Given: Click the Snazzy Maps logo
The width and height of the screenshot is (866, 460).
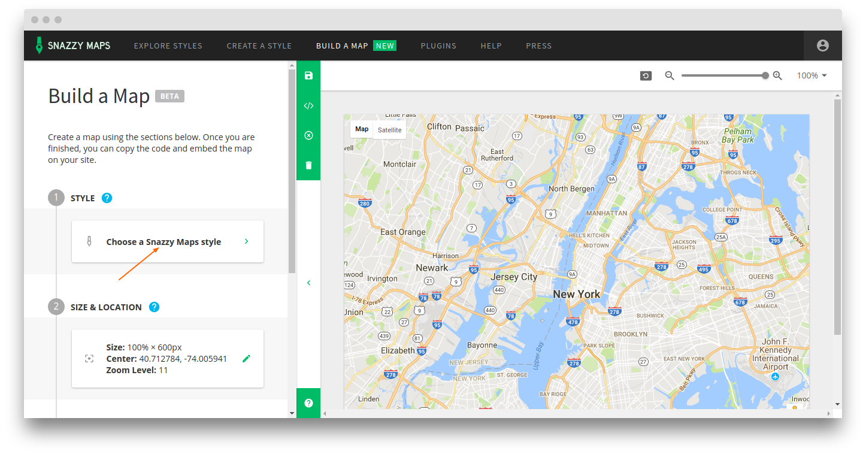Looking at the screenshot, I should [x=72, y=46].
